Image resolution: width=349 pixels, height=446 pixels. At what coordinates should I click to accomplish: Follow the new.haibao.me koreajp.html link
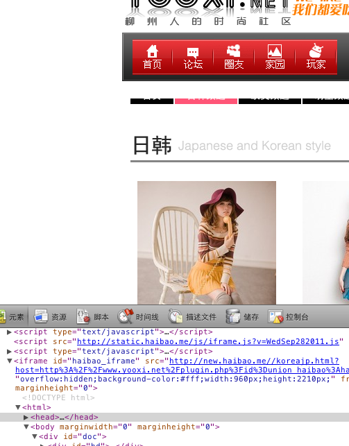coord(254,361)
